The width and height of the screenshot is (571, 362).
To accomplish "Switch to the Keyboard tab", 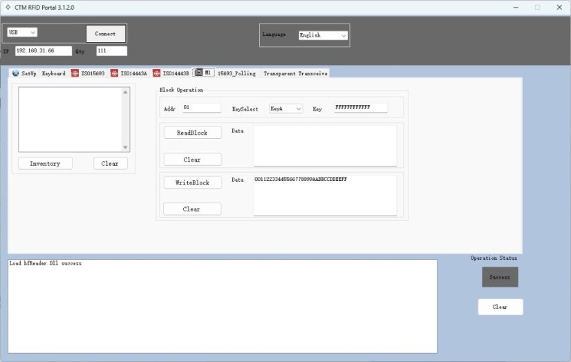I will tap(54, 73).
